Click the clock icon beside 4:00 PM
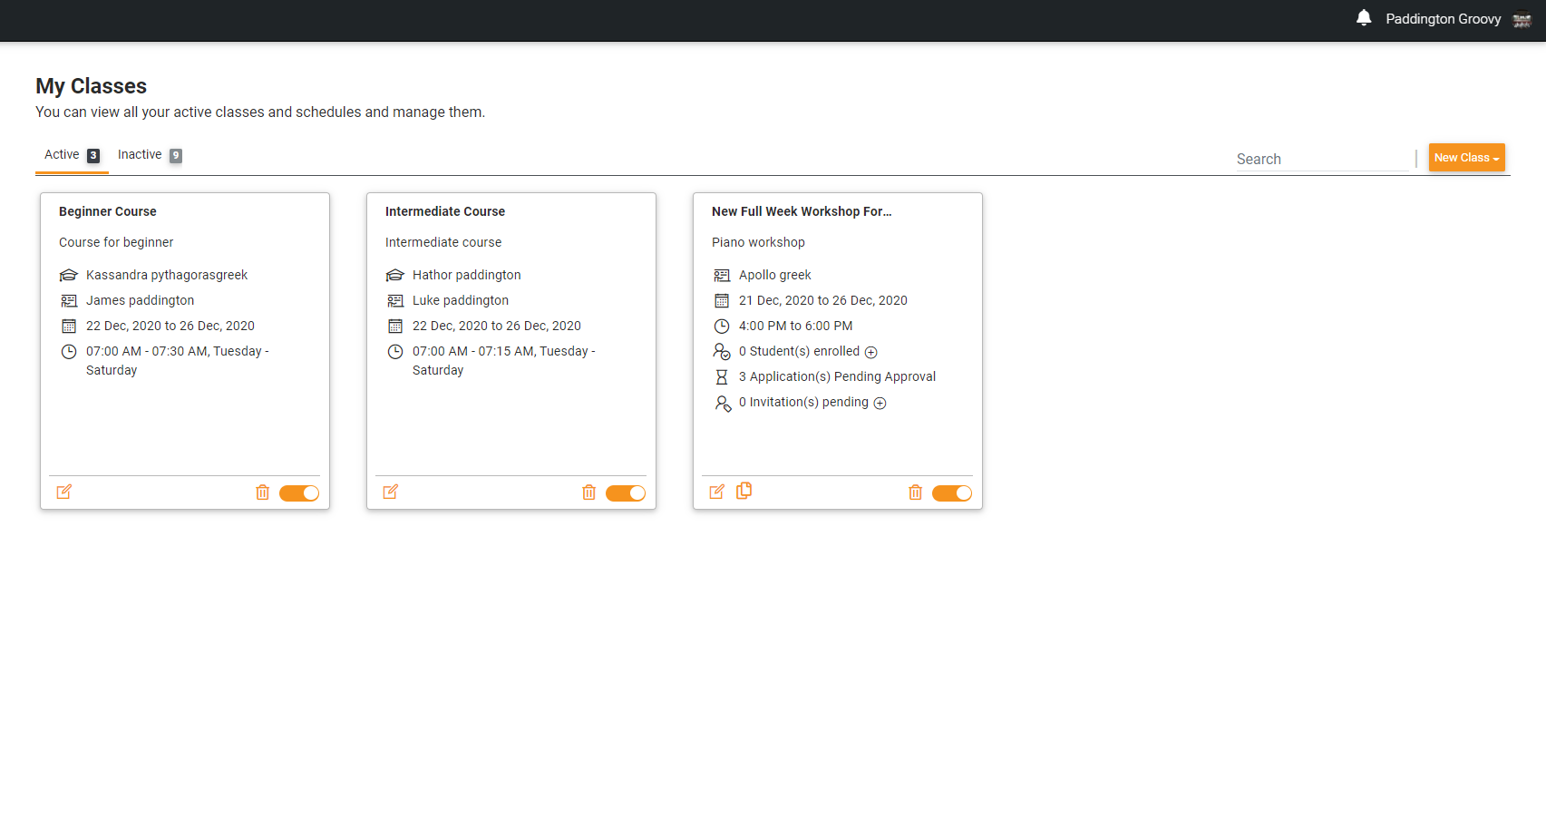This screenshot has height=829, width=1546. (x=722, y=326)
